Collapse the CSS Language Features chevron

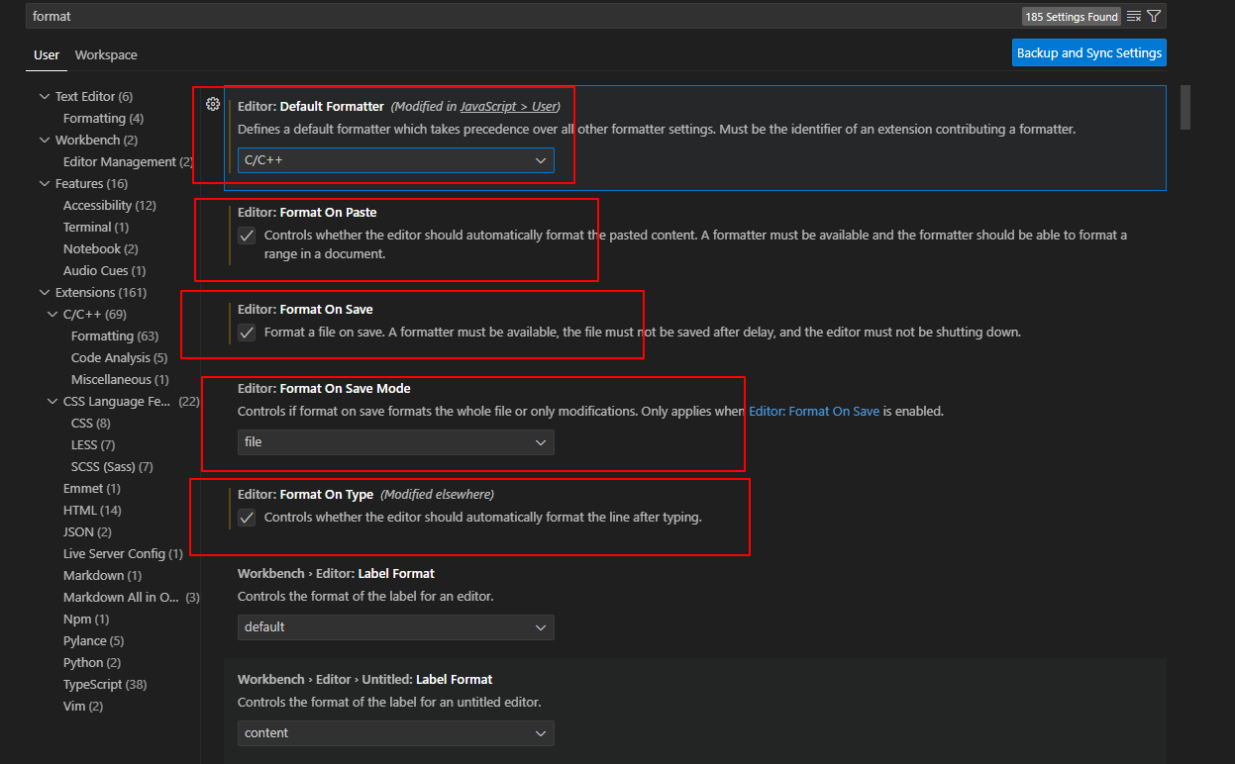(52, 402)
